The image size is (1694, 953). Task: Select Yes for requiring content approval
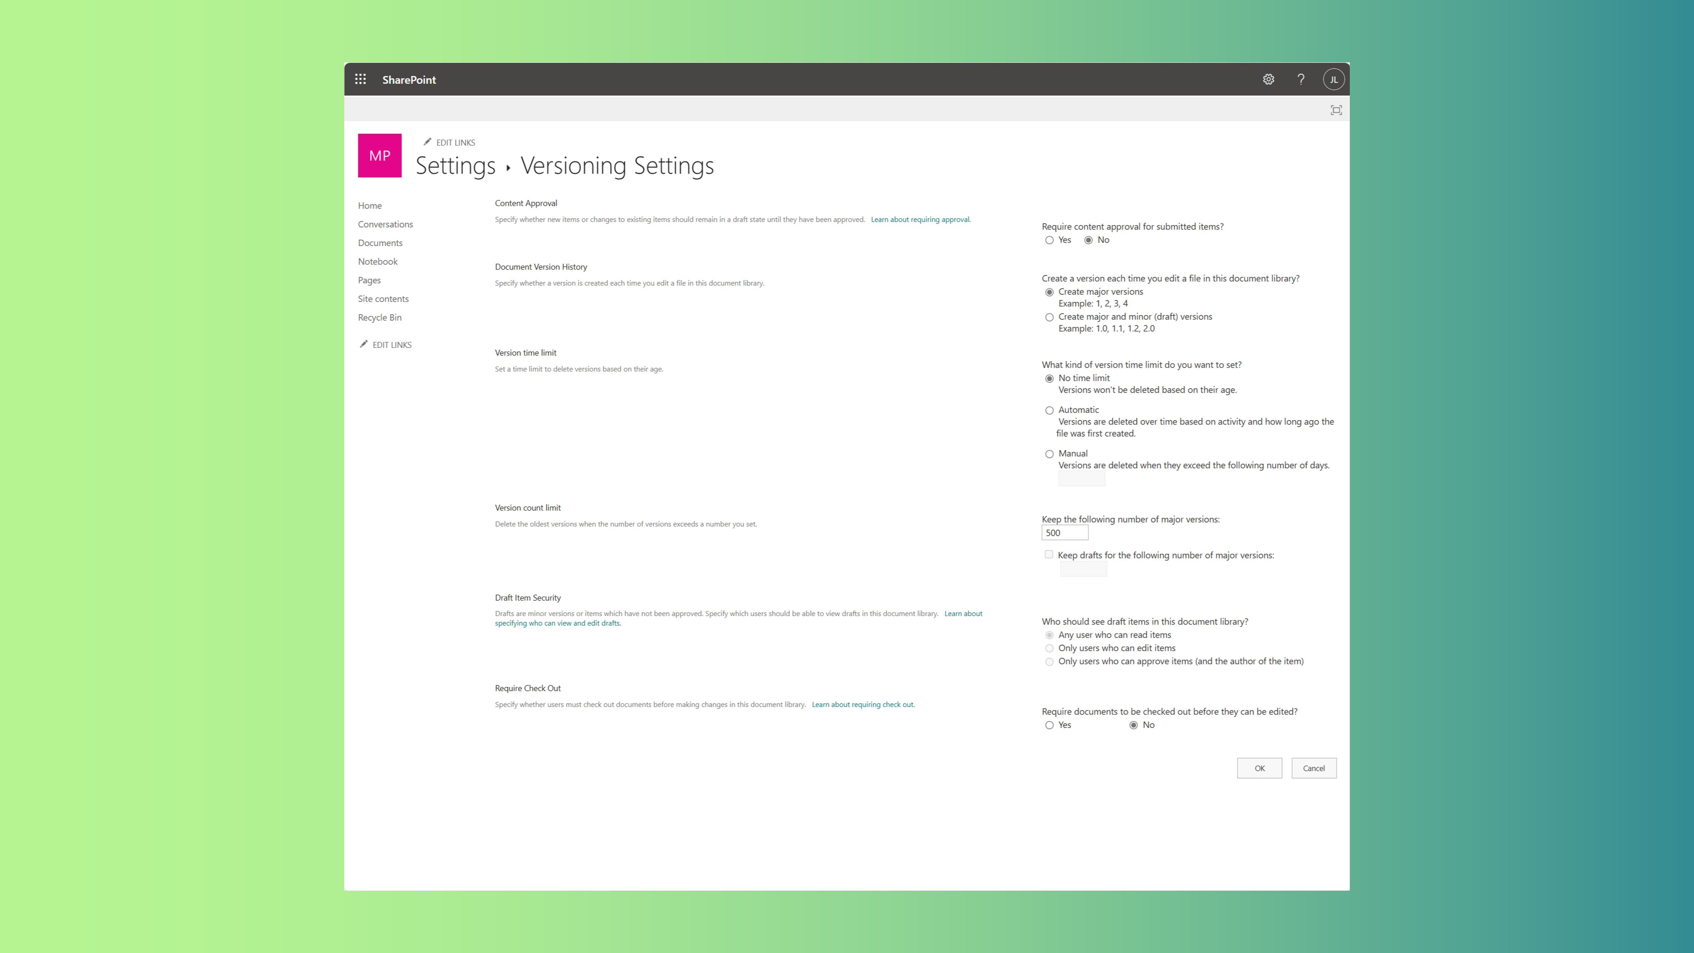click(x=1050, y=240)
